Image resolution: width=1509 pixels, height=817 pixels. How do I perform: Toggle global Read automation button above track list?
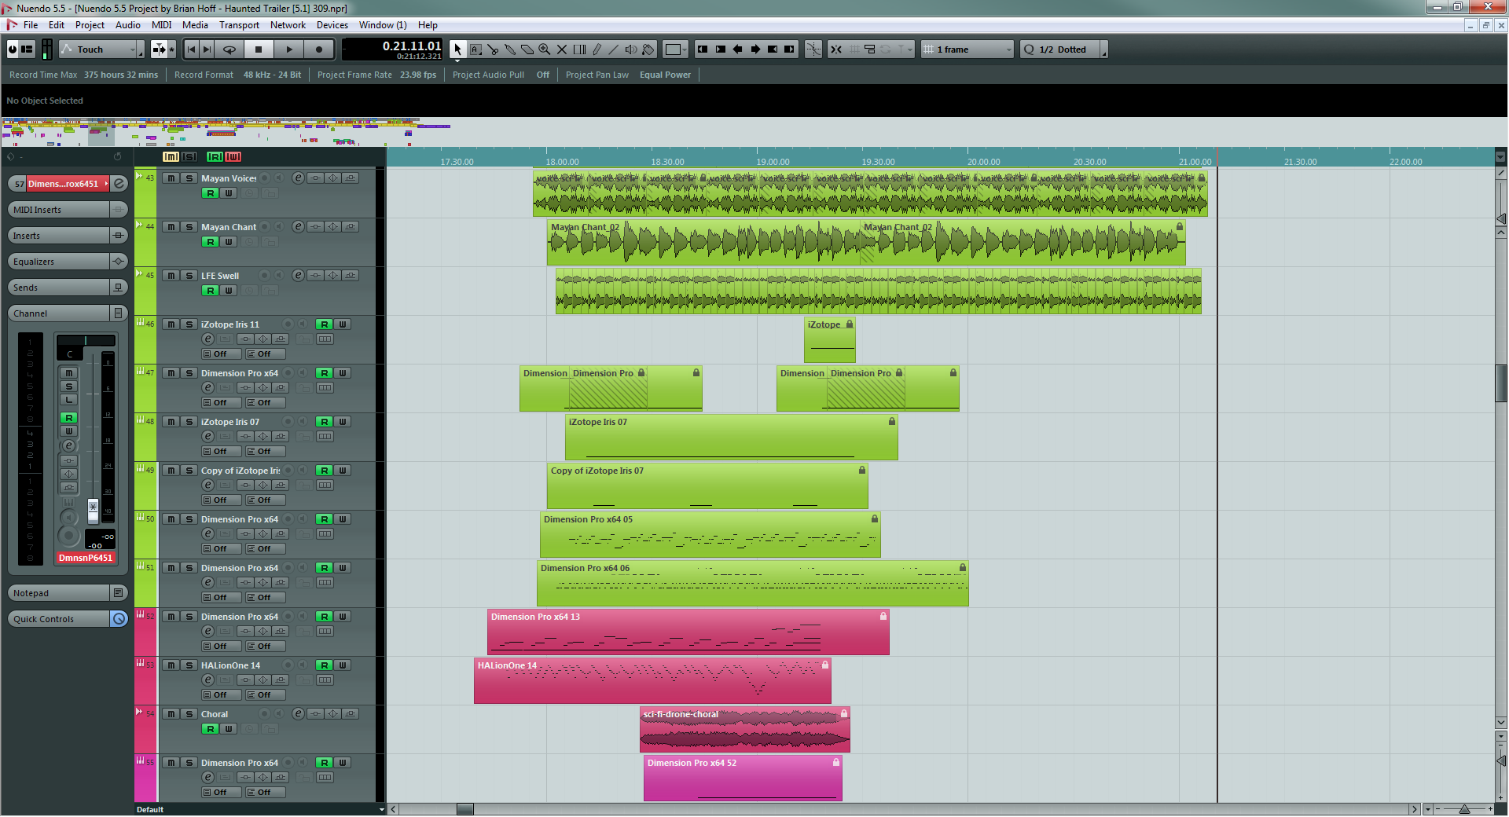(x=215, y=157)
